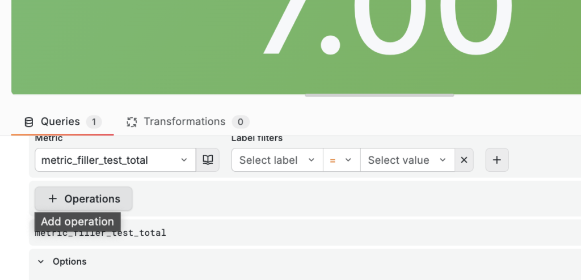The height and width of the screenshot is (280, 581).
Task: Open the Select value dropdown
Action: (x=407, y=160)
